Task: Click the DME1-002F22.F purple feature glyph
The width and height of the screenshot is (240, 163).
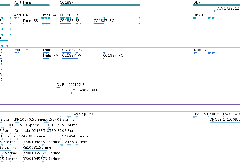Action: pos(58,88)
